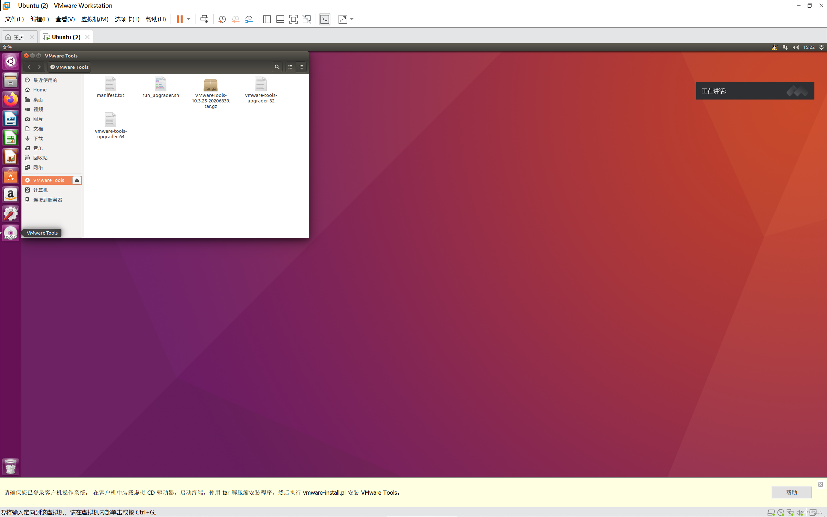Close the 主页 tab
The height and width of the screenshot is (517, 827).
tap(32, 37)
